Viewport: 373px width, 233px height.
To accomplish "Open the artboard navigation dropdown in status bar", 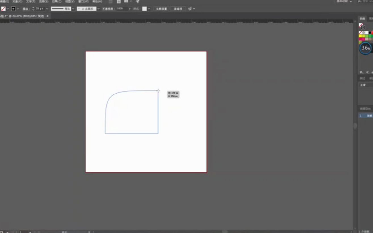I will click(x=30, y=232).
